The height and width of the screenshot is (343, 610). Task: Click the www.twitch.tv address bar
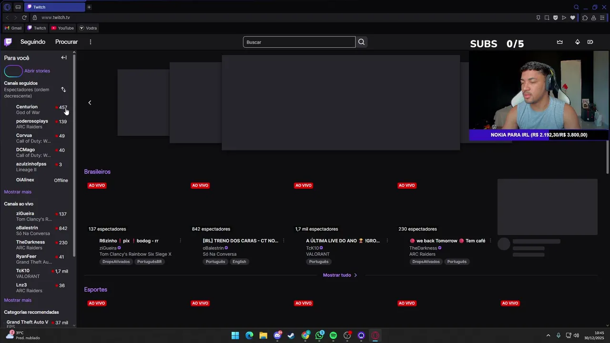click(55, 18)
